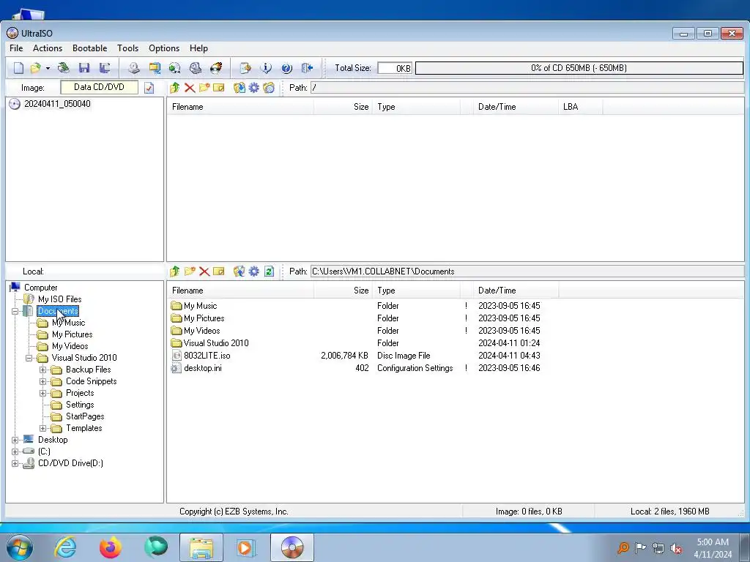Click the Open CD/DVD icon
This screenshot has width=750, height=562.
(63, 68)
